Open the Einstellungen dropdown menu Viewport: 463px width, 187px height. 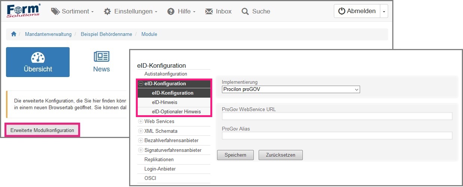point(130,11)
